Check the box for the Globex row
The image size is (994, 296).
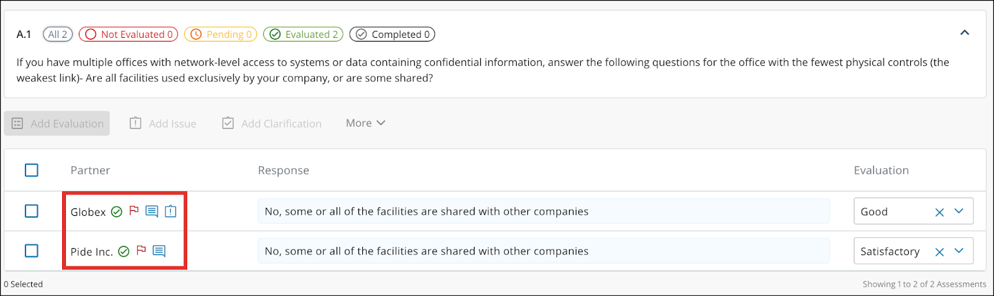tap(32, 211)
